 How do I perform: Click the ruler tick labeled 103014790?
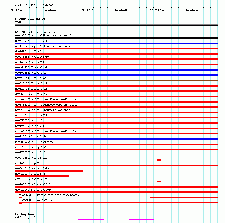point(157,10)
